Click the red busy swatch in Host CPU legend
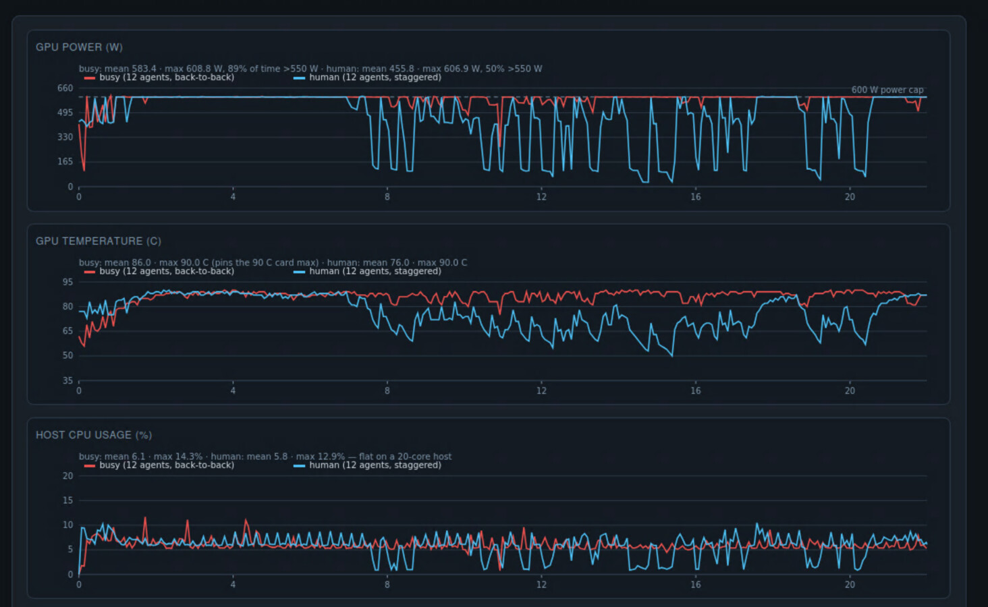988x607 pixels. [x=89, y=465]
